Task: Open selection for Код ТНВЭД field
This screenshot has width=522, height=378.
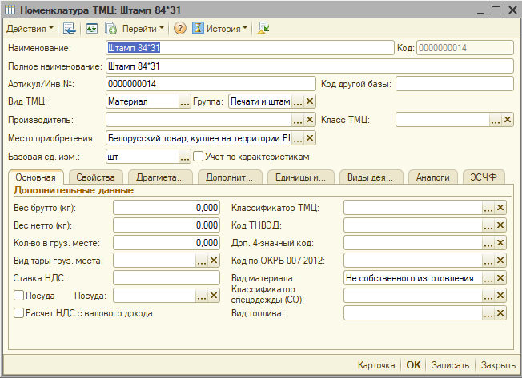Action: pos(487,225)
